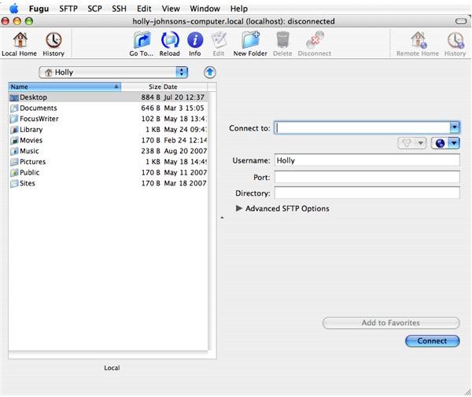
Task: Click the Music folder icon
Action: pyautogui.click(x=14, y=151)
